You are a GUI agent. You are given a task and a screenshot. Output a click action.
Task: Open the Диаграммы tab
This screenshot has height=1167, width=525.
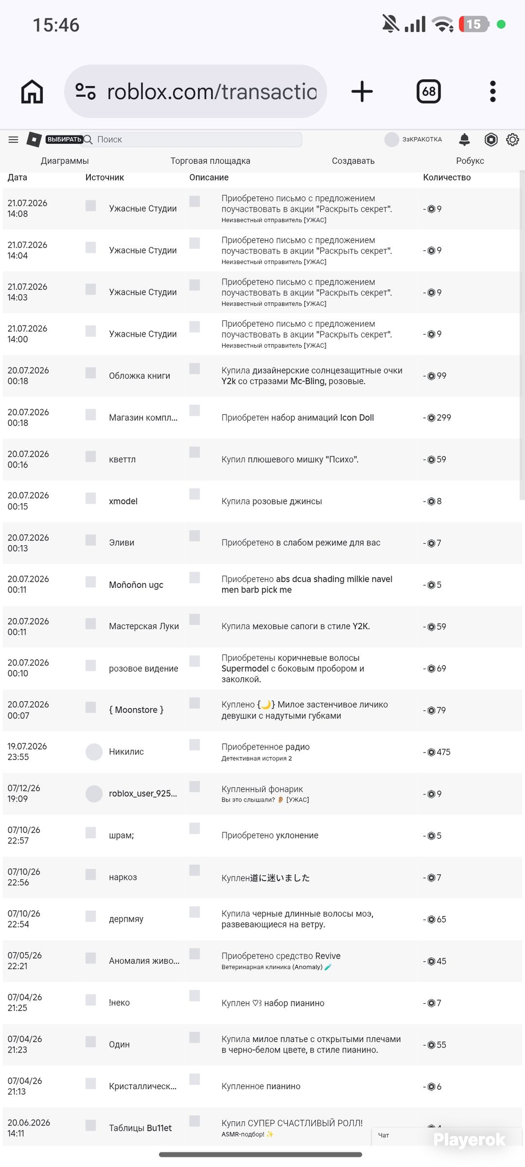tap(65, 161)
